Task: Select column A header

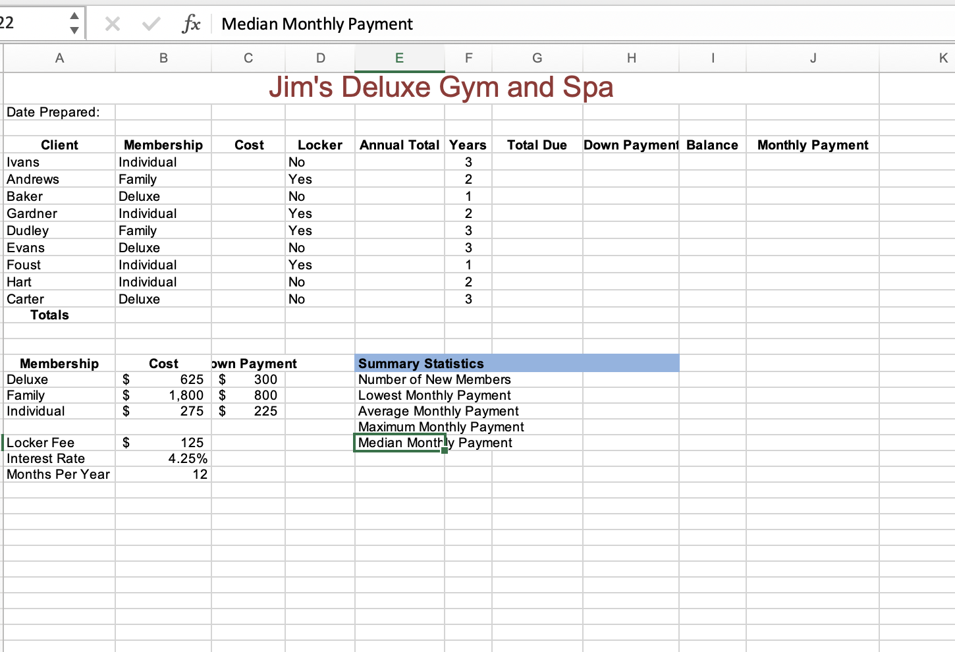Action: [x=59, y=58]
